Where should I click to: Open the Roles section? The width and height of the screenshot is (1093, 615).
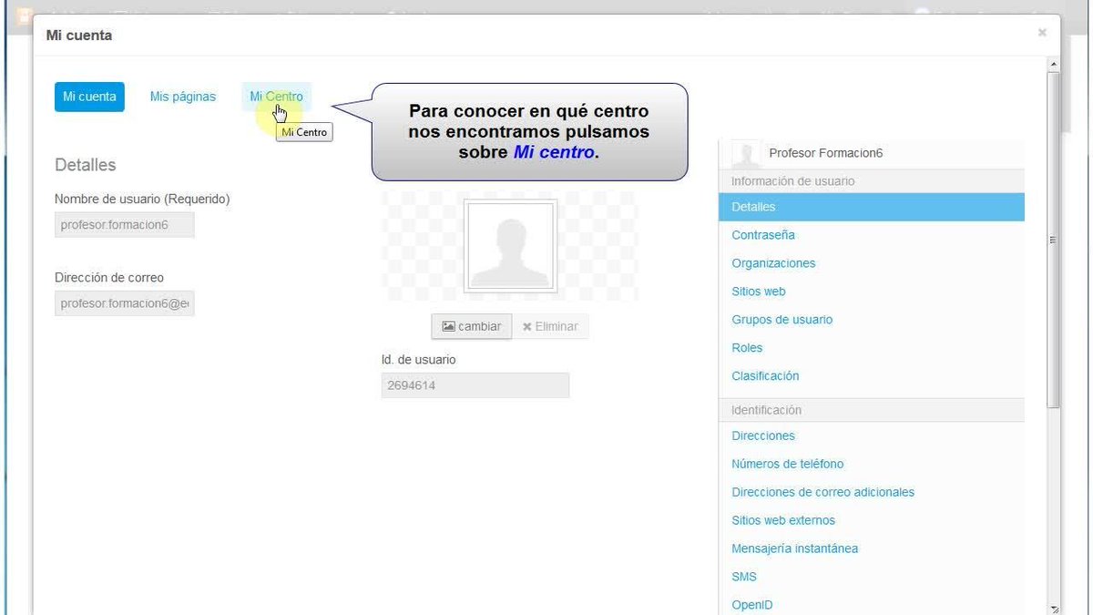[x=747, y=347]
